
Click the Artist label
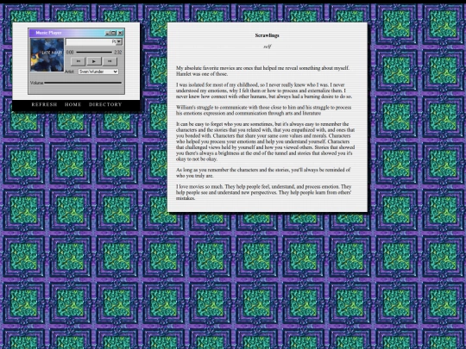[69, 72]
